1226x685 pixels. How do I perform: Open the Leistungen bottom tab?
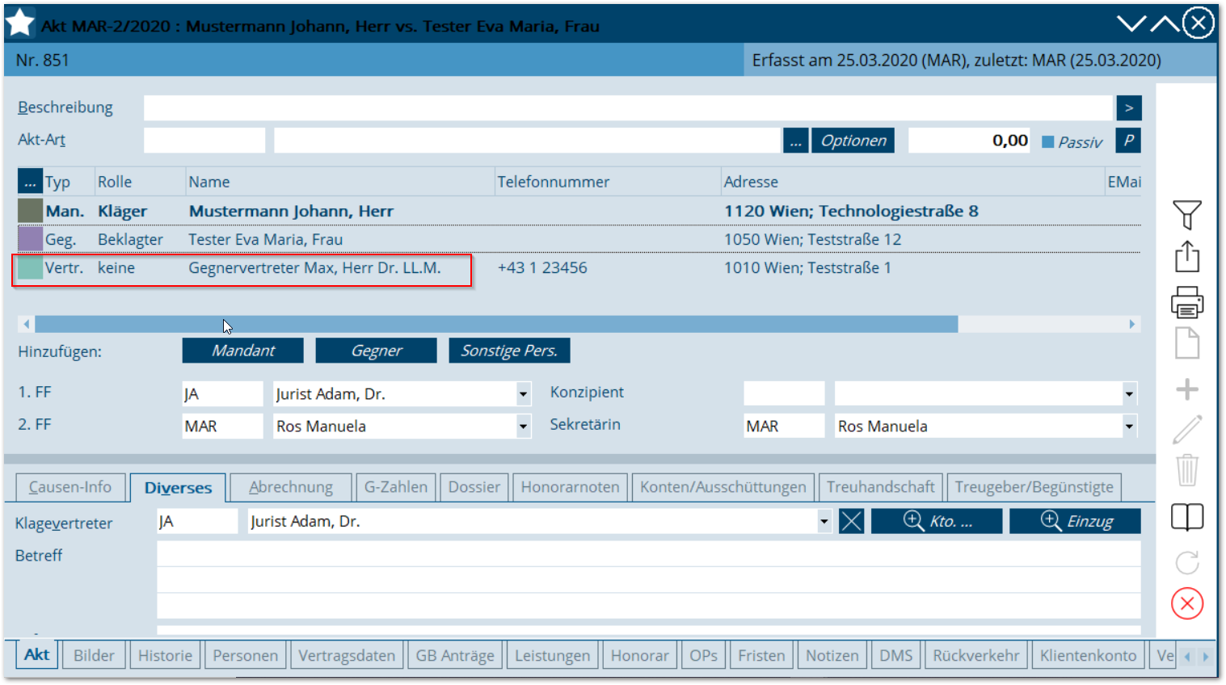click(x=552, y=655)
